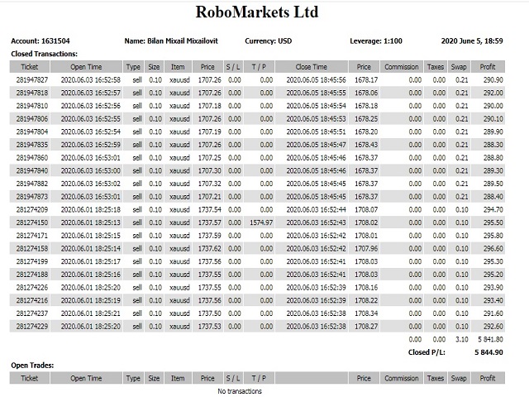529x397 pixels.
Task: Click the Taxes header under Open Trades
Action: click(436, 378)
